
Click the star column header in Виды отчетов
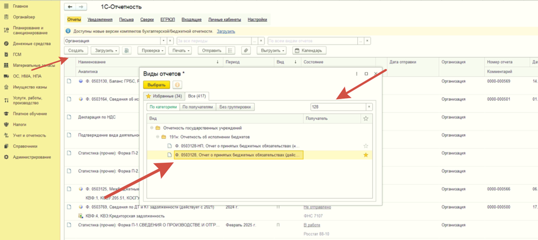click(x=365, y=119)
